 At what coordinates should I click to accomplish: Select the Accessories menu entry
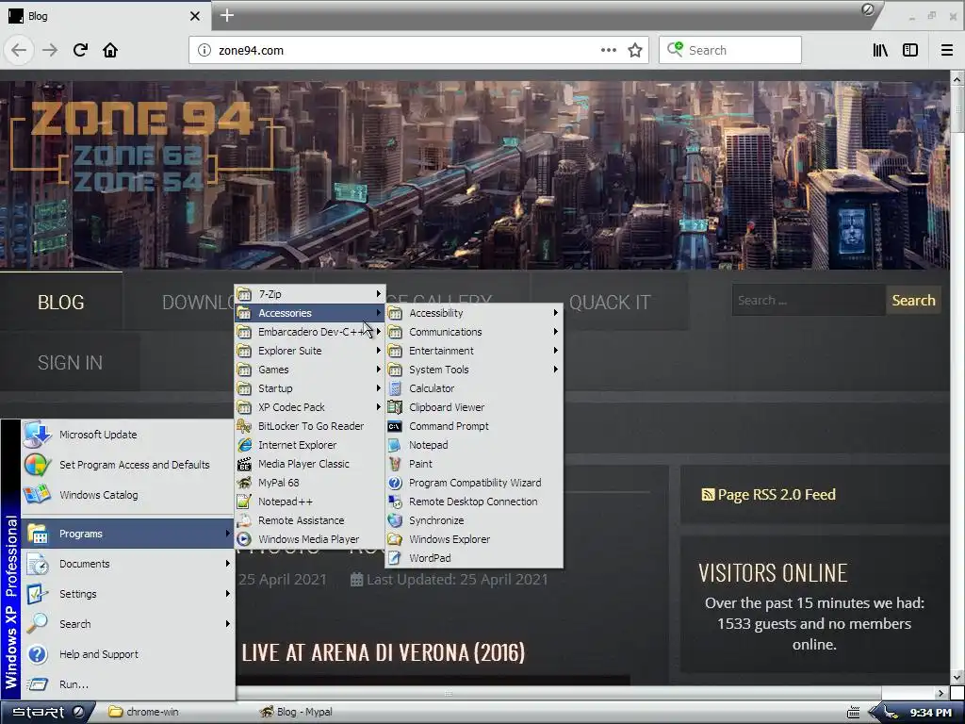310,313
